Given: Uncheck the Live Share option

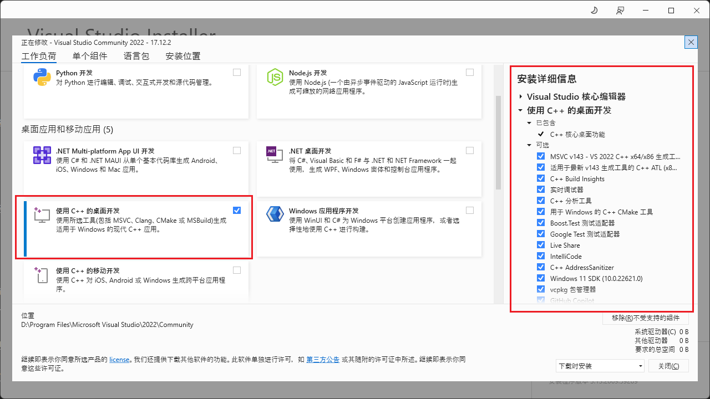Looking at the screenshot, I should pyautogui.click(x=541, y=245).
